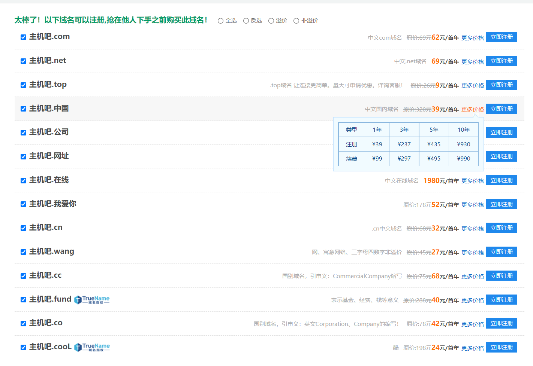Show 更多价格 for 主机吧.在线 domain
This screenshot has height=366, width=533.
click(x=472, y=181)
